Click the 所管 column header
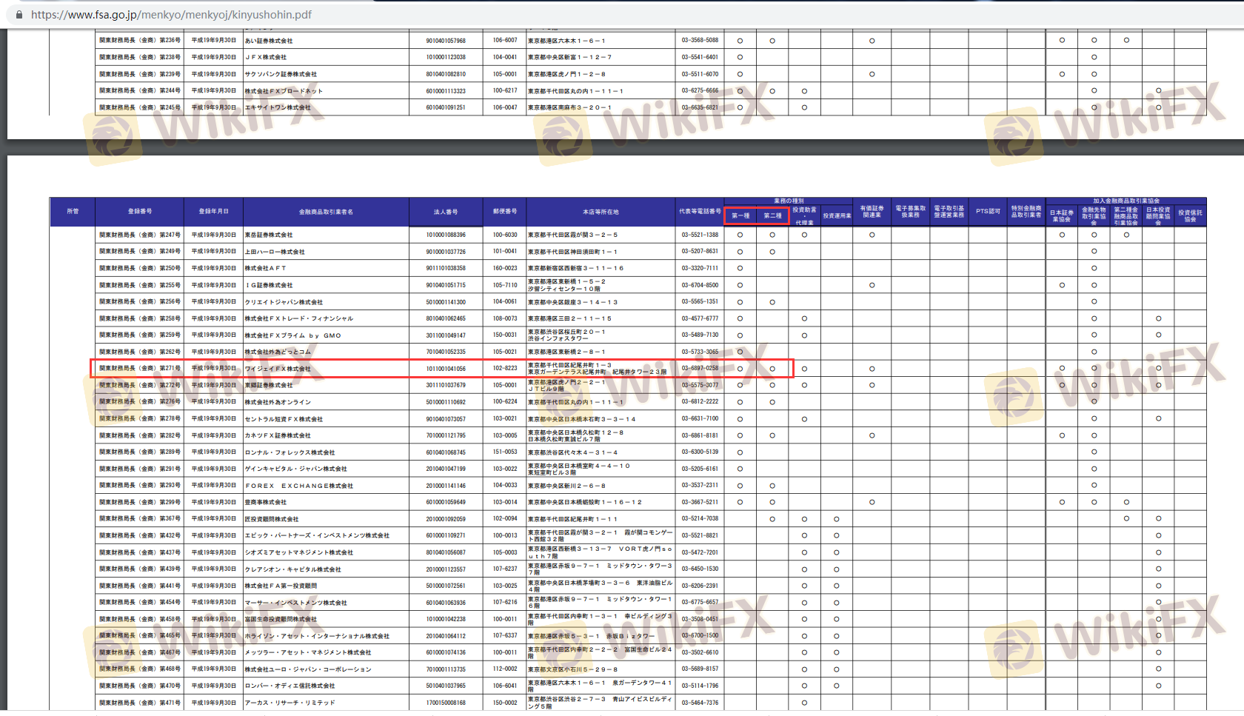This screenshot has height=716, width=1244. (73, 212)
